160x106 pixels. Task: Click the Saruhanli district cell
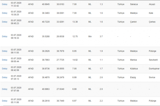154,60
